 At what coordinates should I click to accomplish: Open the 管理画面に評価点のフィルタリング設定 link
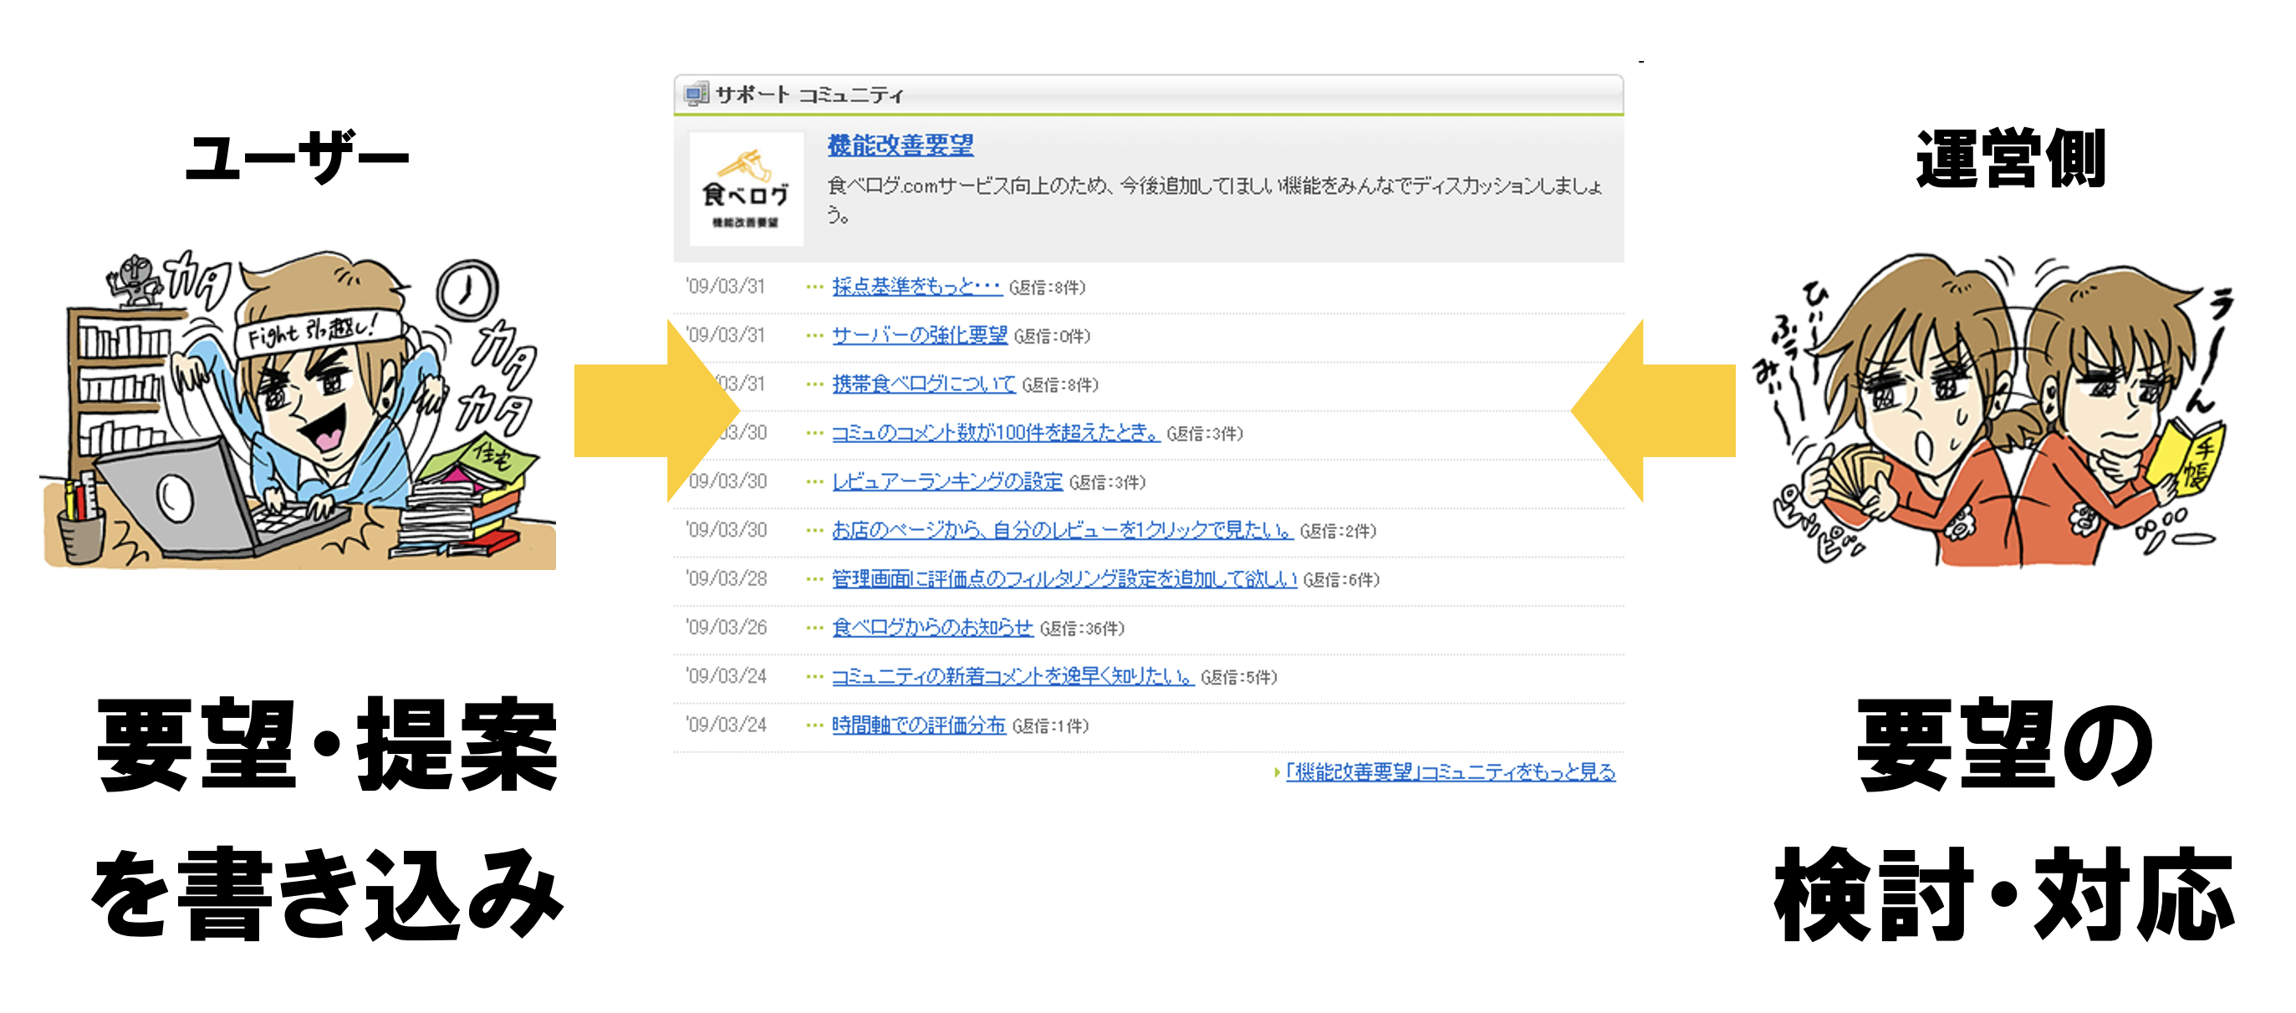pos(1064,579)
